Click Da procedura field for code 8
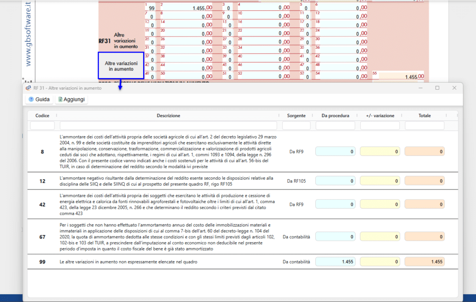The height and width of the screenshot is (302, 476). click(335, 151)
